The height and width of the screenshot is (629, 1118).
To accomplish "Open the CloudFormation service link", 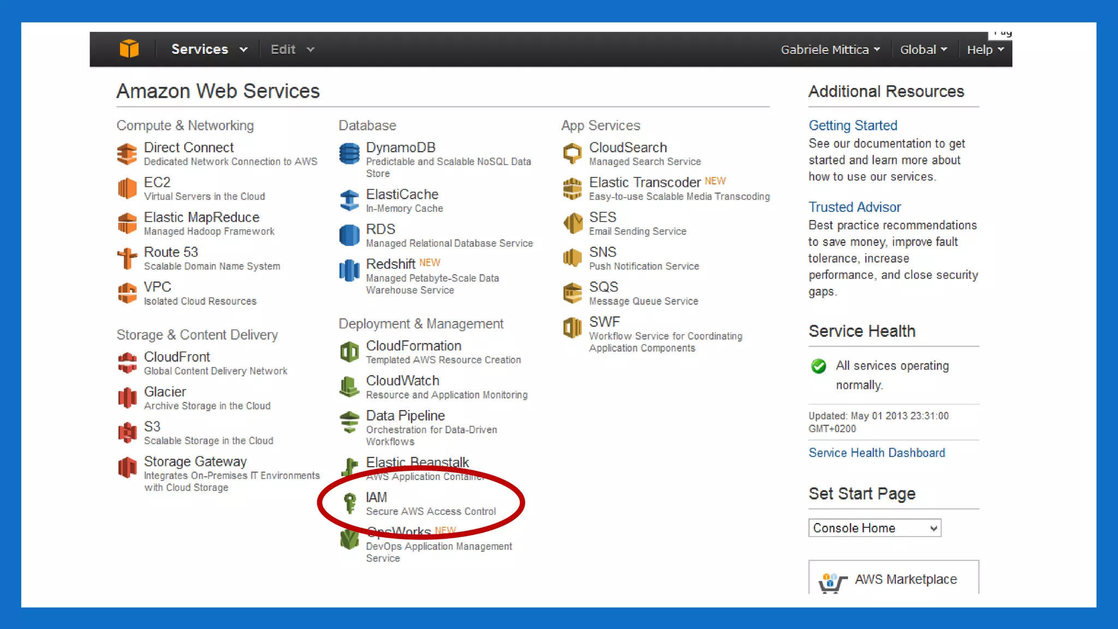I will coord(413,346).
